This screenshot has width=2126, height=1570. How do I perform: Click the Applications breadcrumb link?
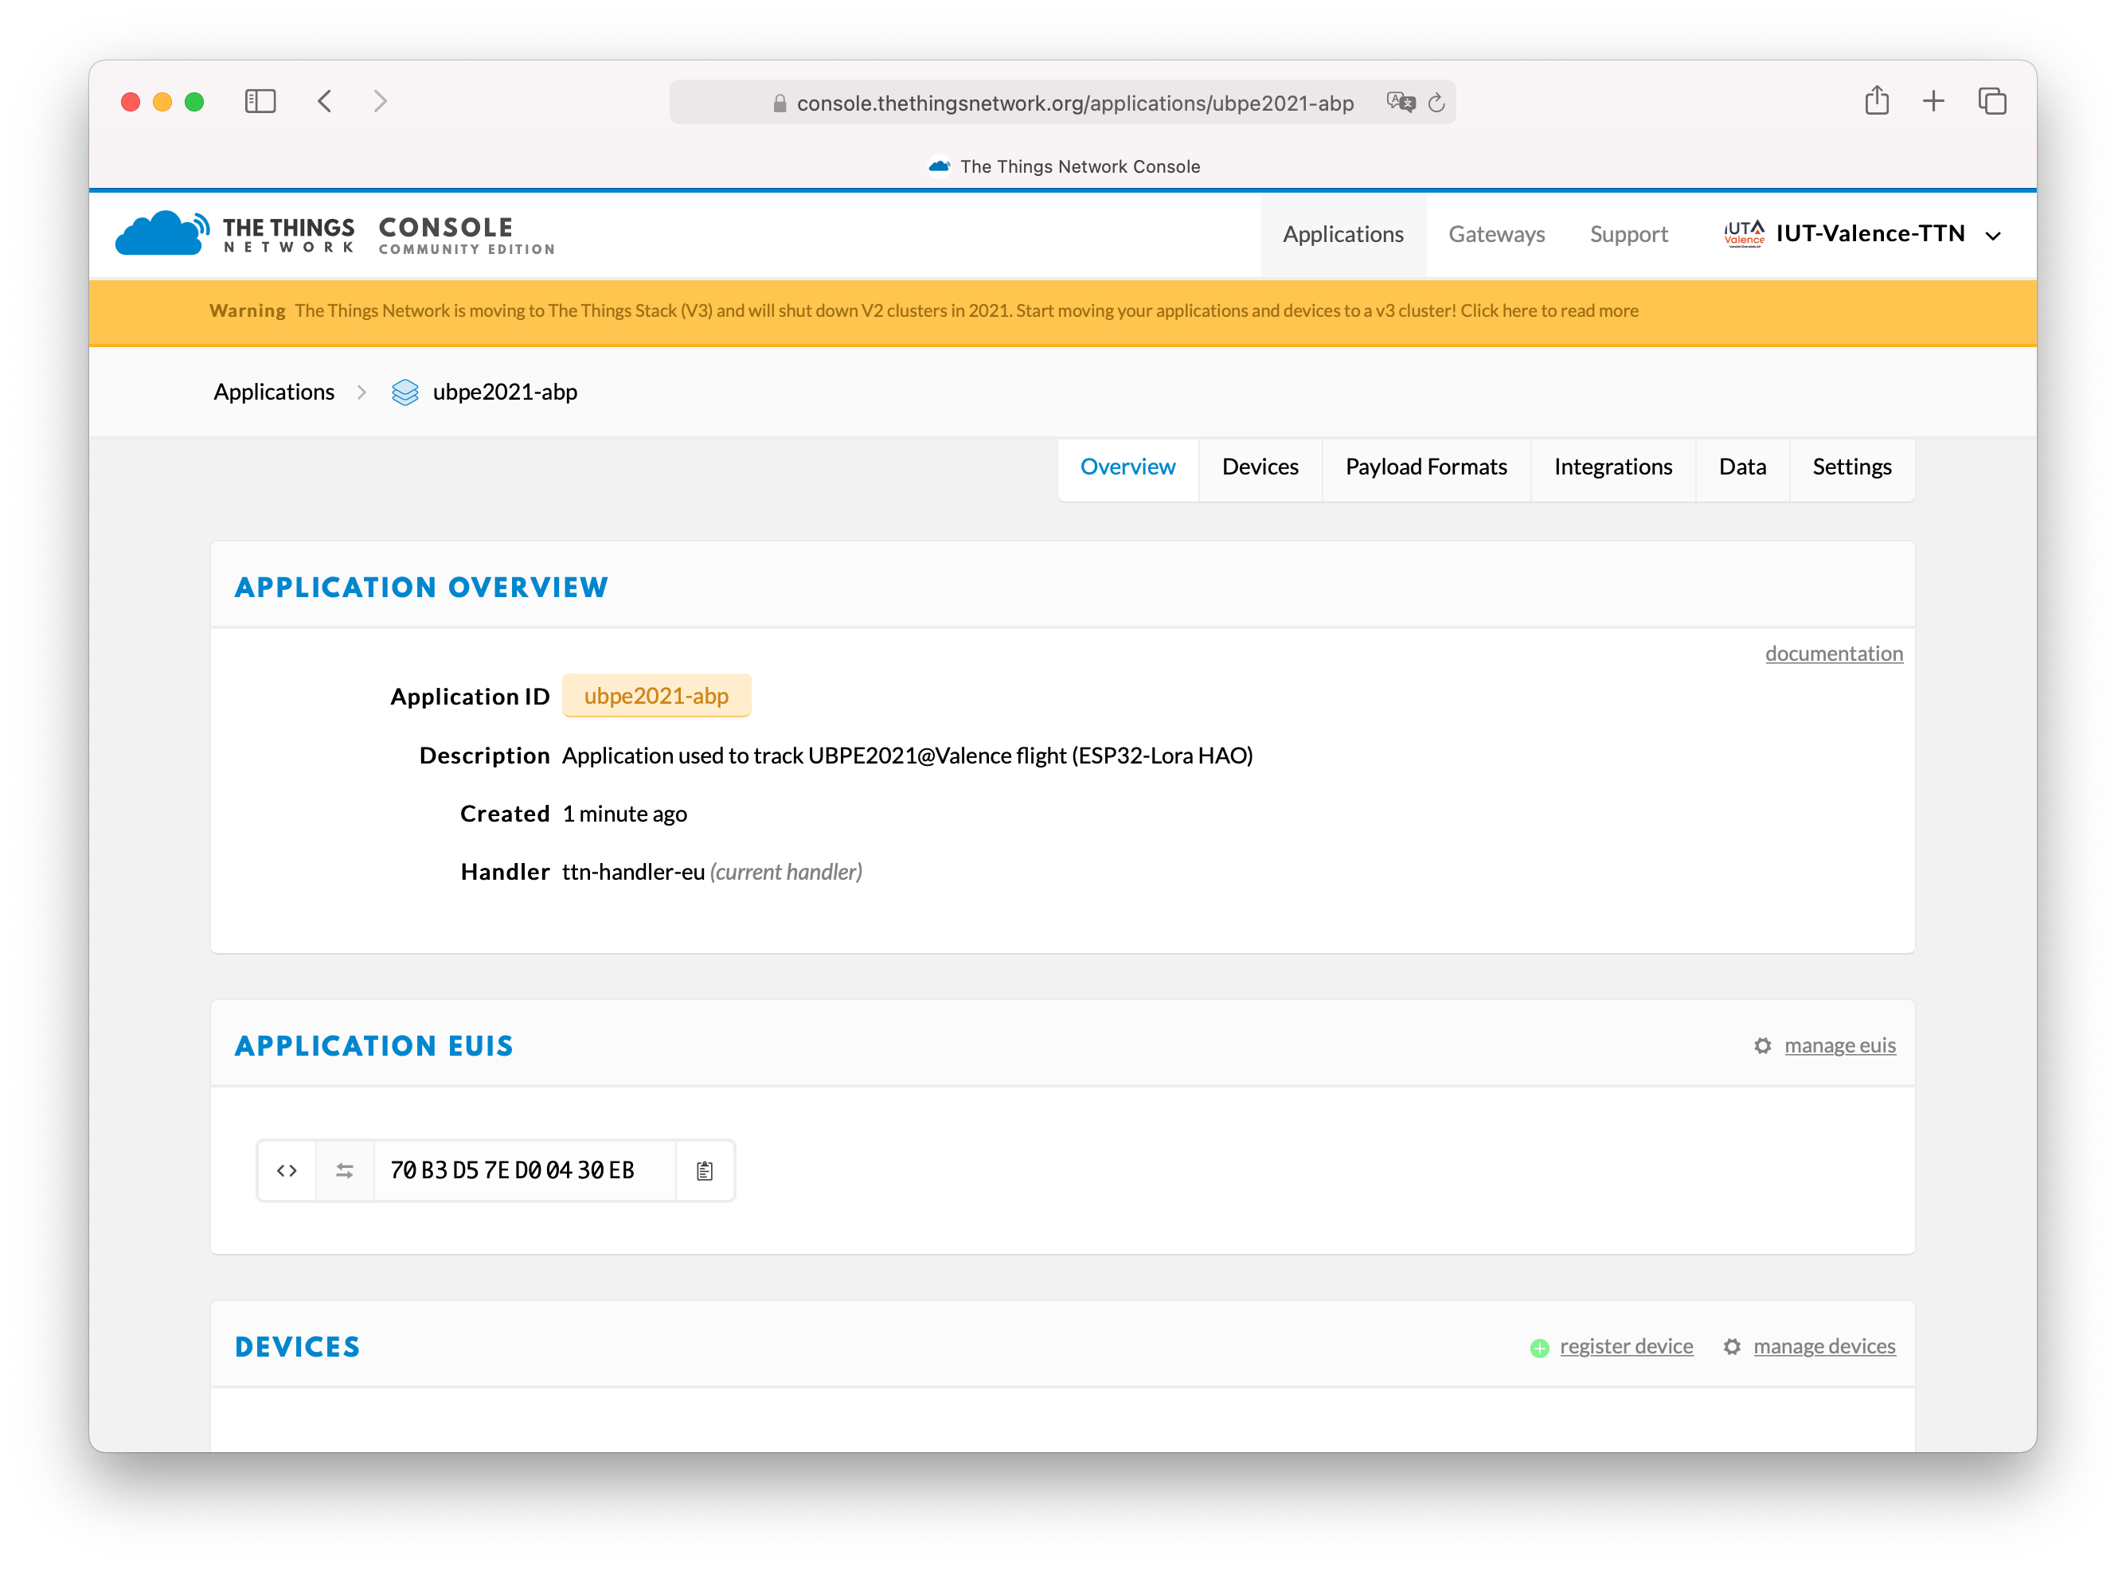[274, 392]
